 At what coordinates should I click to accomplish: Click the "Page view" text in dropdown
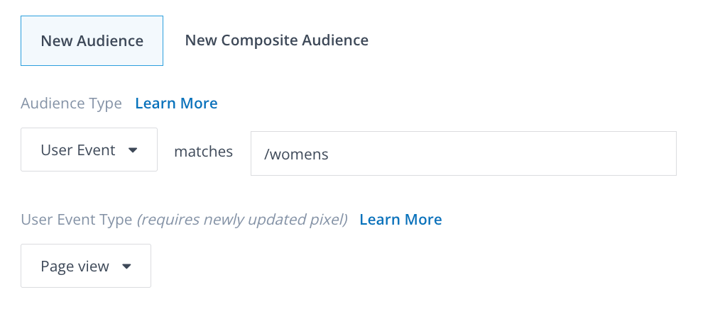click(75, 266)
